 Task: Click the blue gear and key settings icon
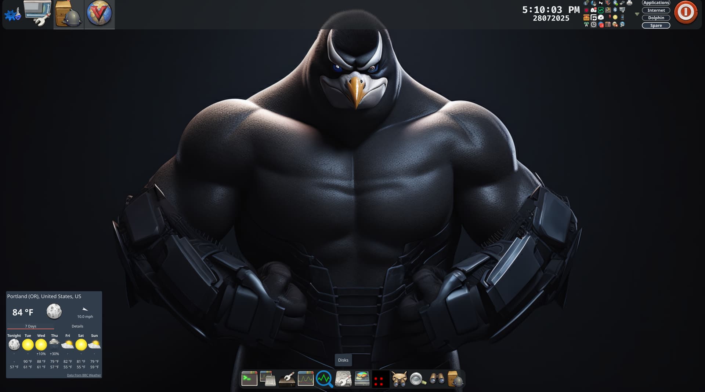[x=12, y=15]
